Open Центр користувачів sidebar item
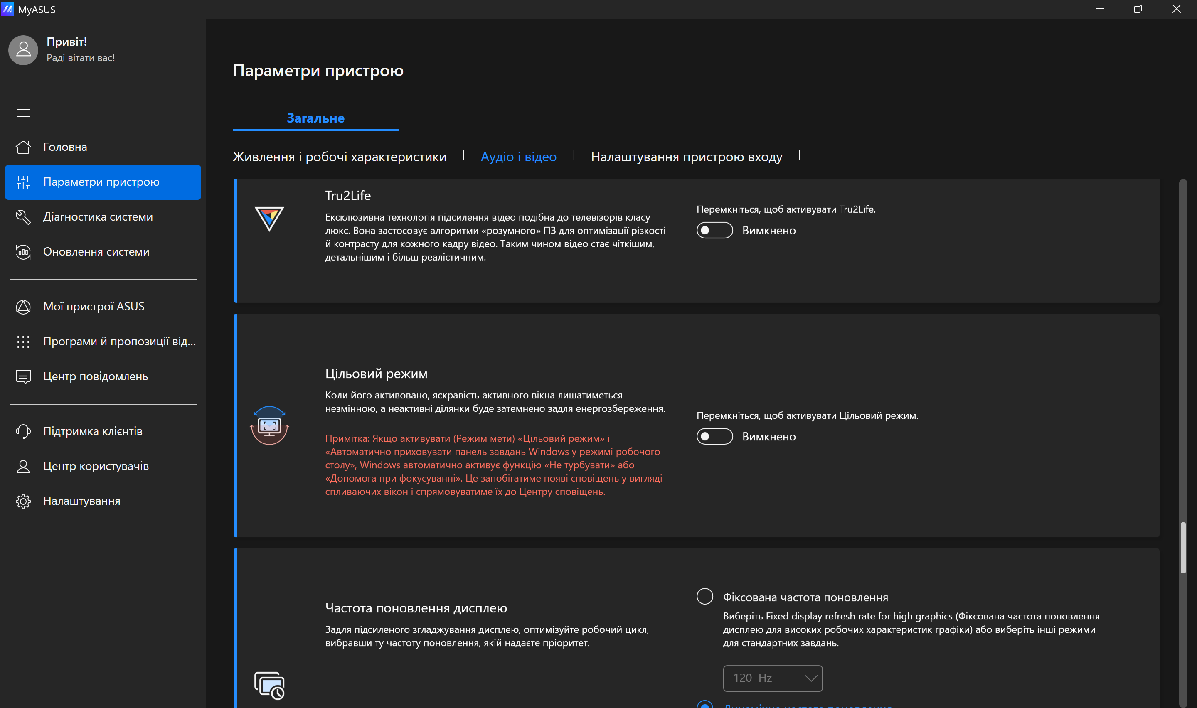 (96, 466)
